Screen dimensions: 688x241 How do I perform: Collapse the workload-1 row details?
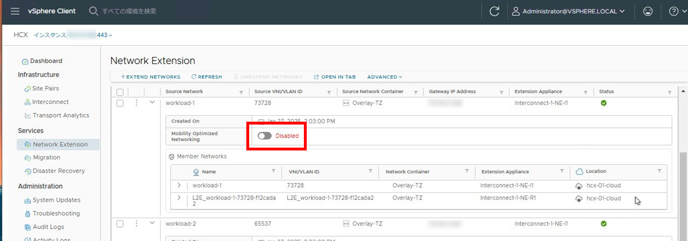click(x=152, y=102)
